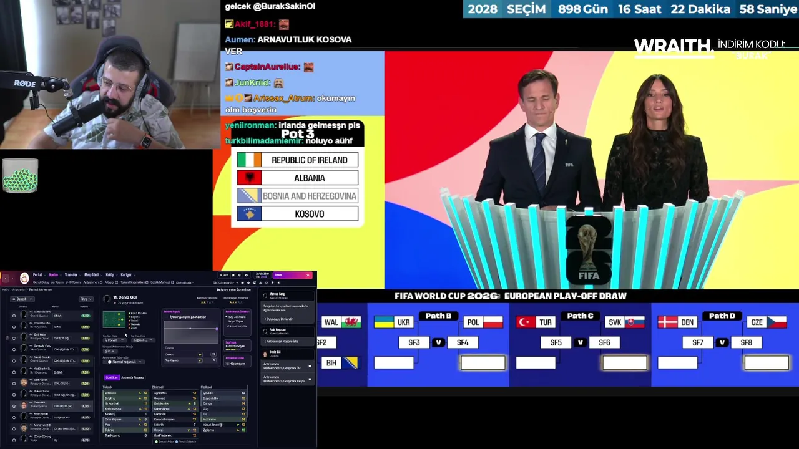Click the trophy icon in the quick shortcuts row
The width and height of the screenshot is (799, 449).
click(273, 282)
